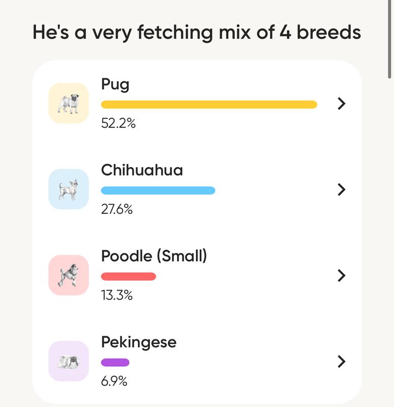Viewport: 394px width, 407px height.
Task: Click the "fetching mix of 4 breeds" heading
Action: tap(197, 33)
